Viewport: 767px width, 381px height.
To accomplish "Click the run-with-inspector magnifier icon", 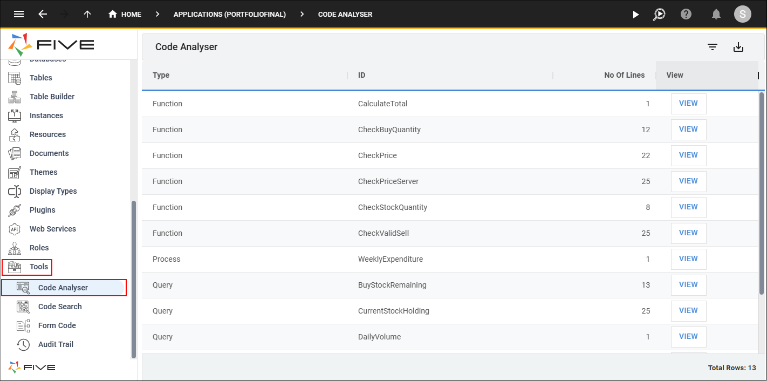I will click(659, 15).
